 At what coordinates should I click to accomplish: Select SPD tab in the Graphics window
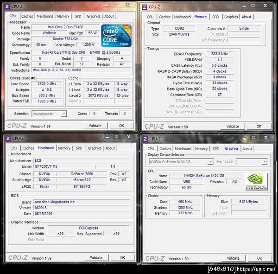(216, 149)
